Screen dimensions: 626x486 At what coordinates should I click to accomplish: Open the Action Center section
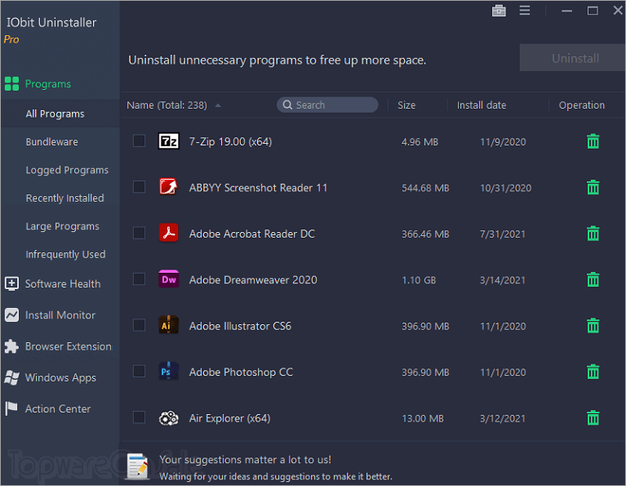point(58,409)
